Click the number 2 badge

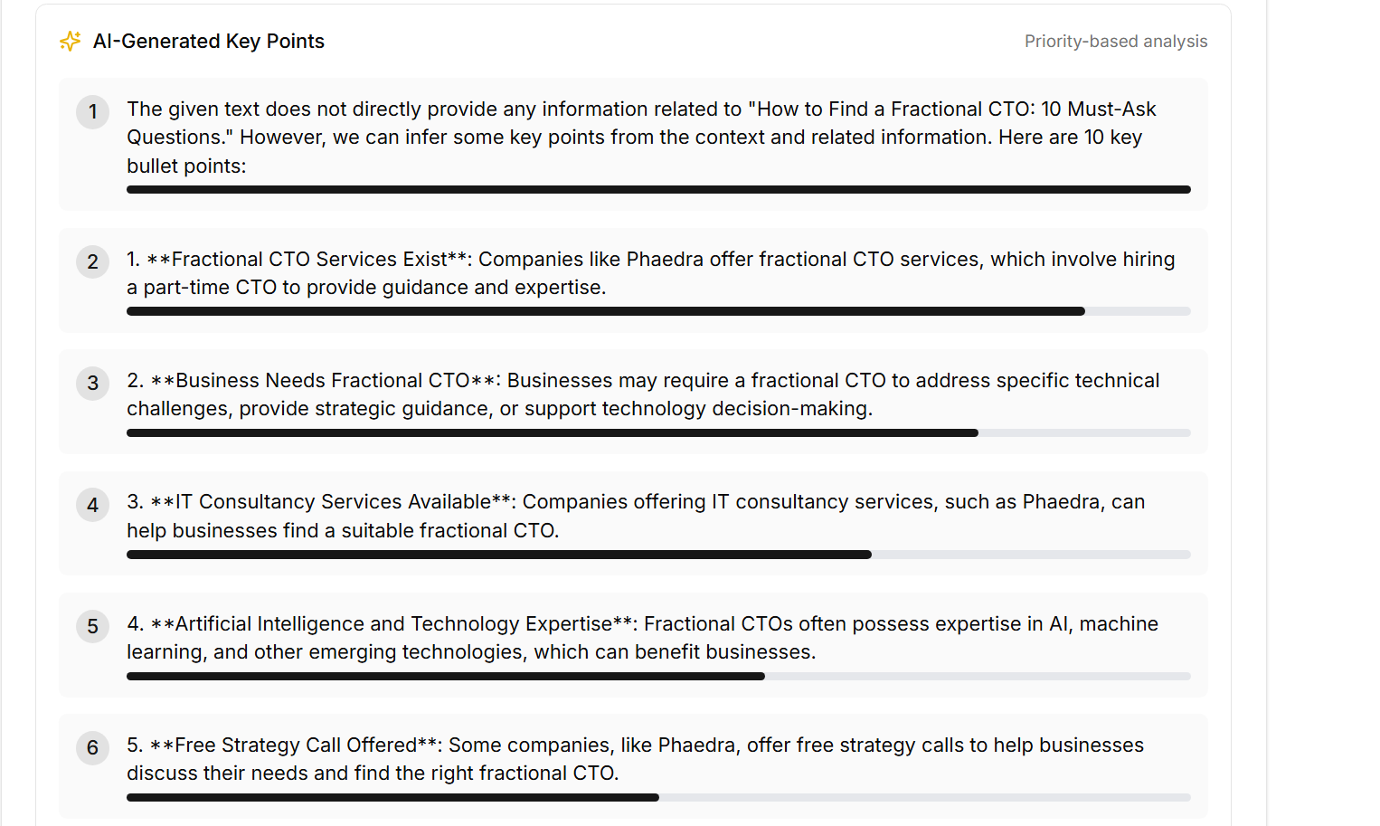92,262
